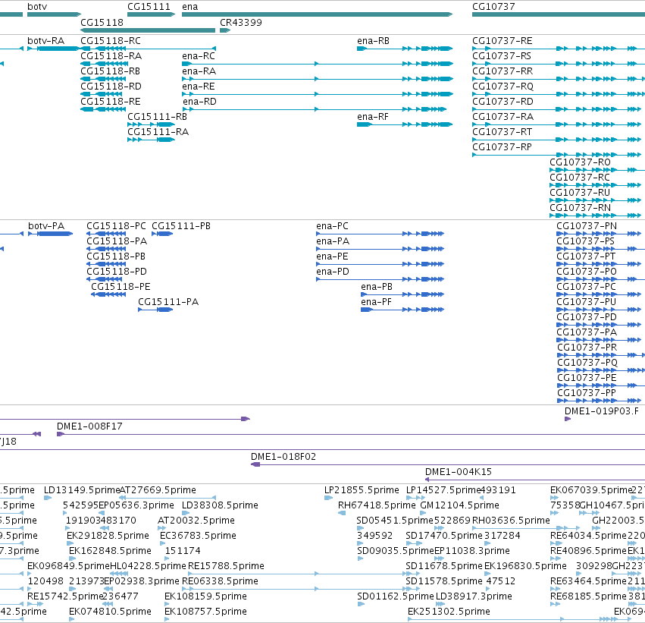Select EST RE06338.5prime
This screenshot has width=645, height=623.
coord(220,581)
